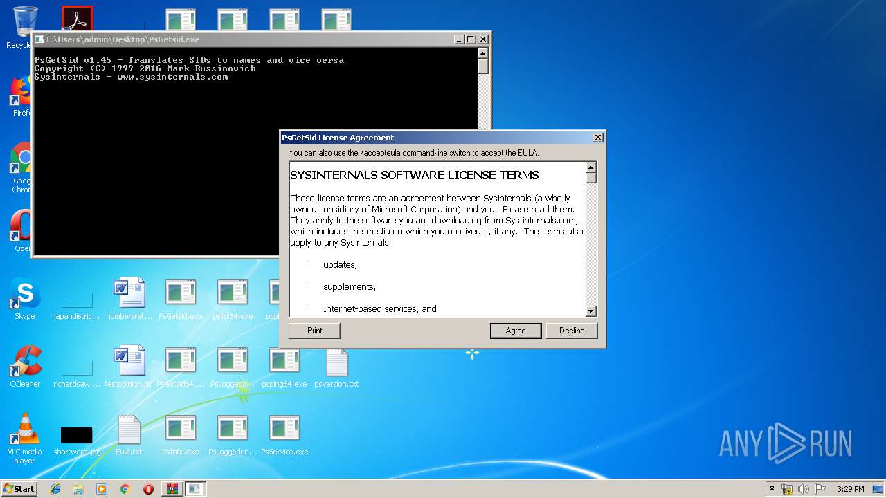Launch Chrome from the taskbar
Image resolution: width=886 pixels, height=498 pixels.
(x=125, y=489)
